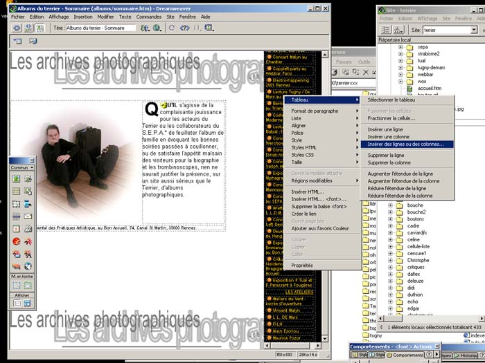This screenshot has height=363, width=485.
Task: Expand the sepa folder
Action: [x=401, y=47]
